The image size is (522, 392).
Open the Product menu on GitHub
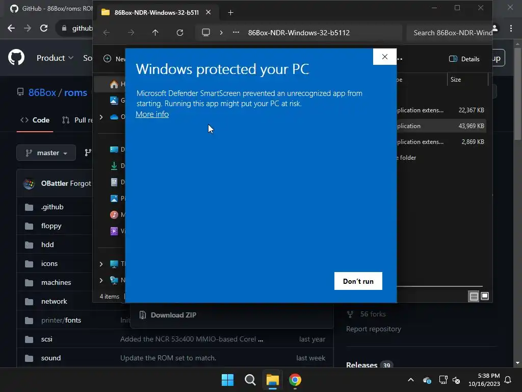[x=55, y=58]
